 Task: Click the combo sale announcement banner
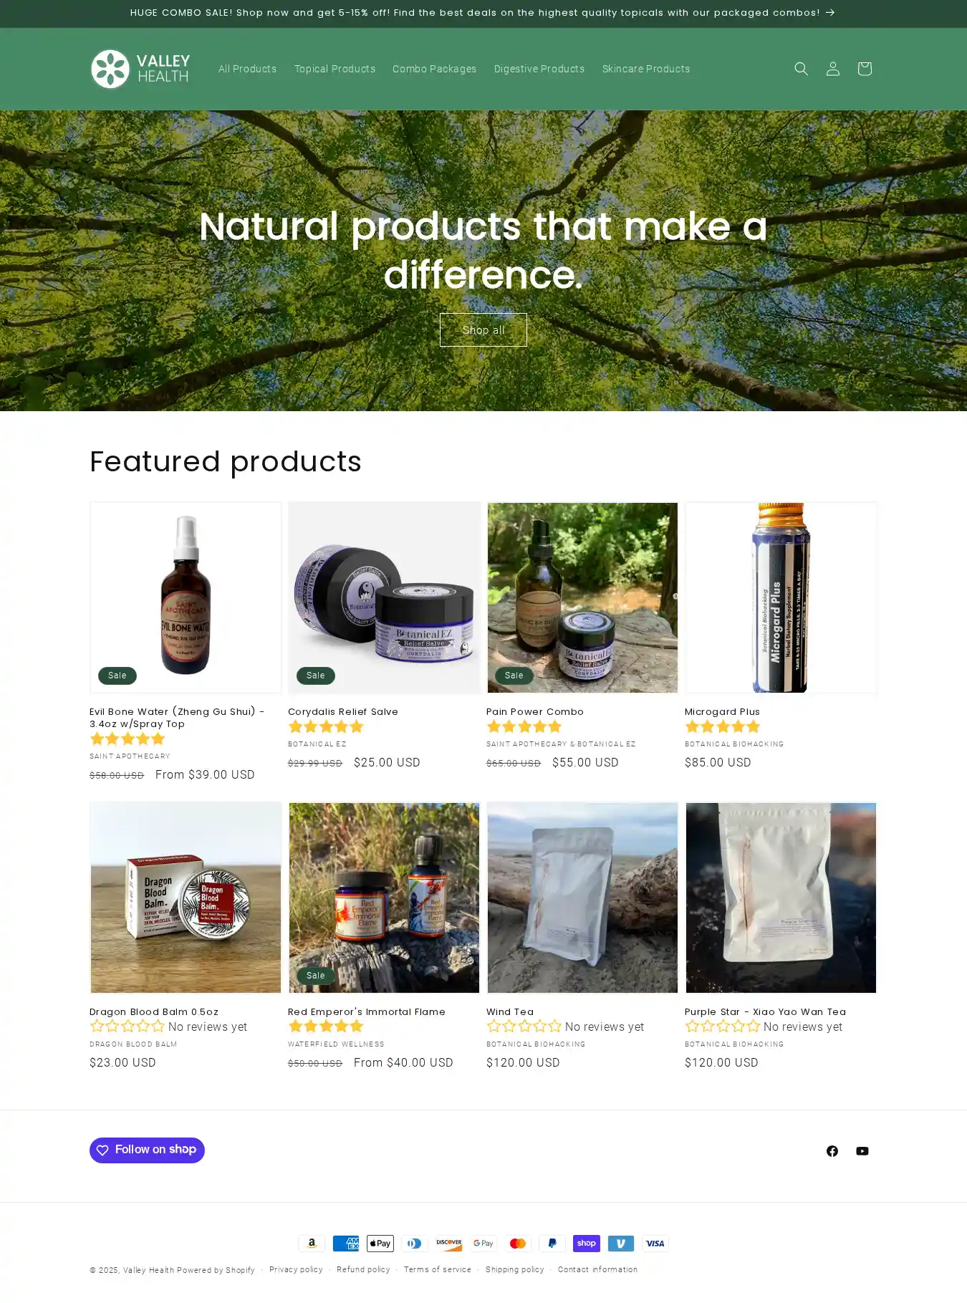[483, 13]
